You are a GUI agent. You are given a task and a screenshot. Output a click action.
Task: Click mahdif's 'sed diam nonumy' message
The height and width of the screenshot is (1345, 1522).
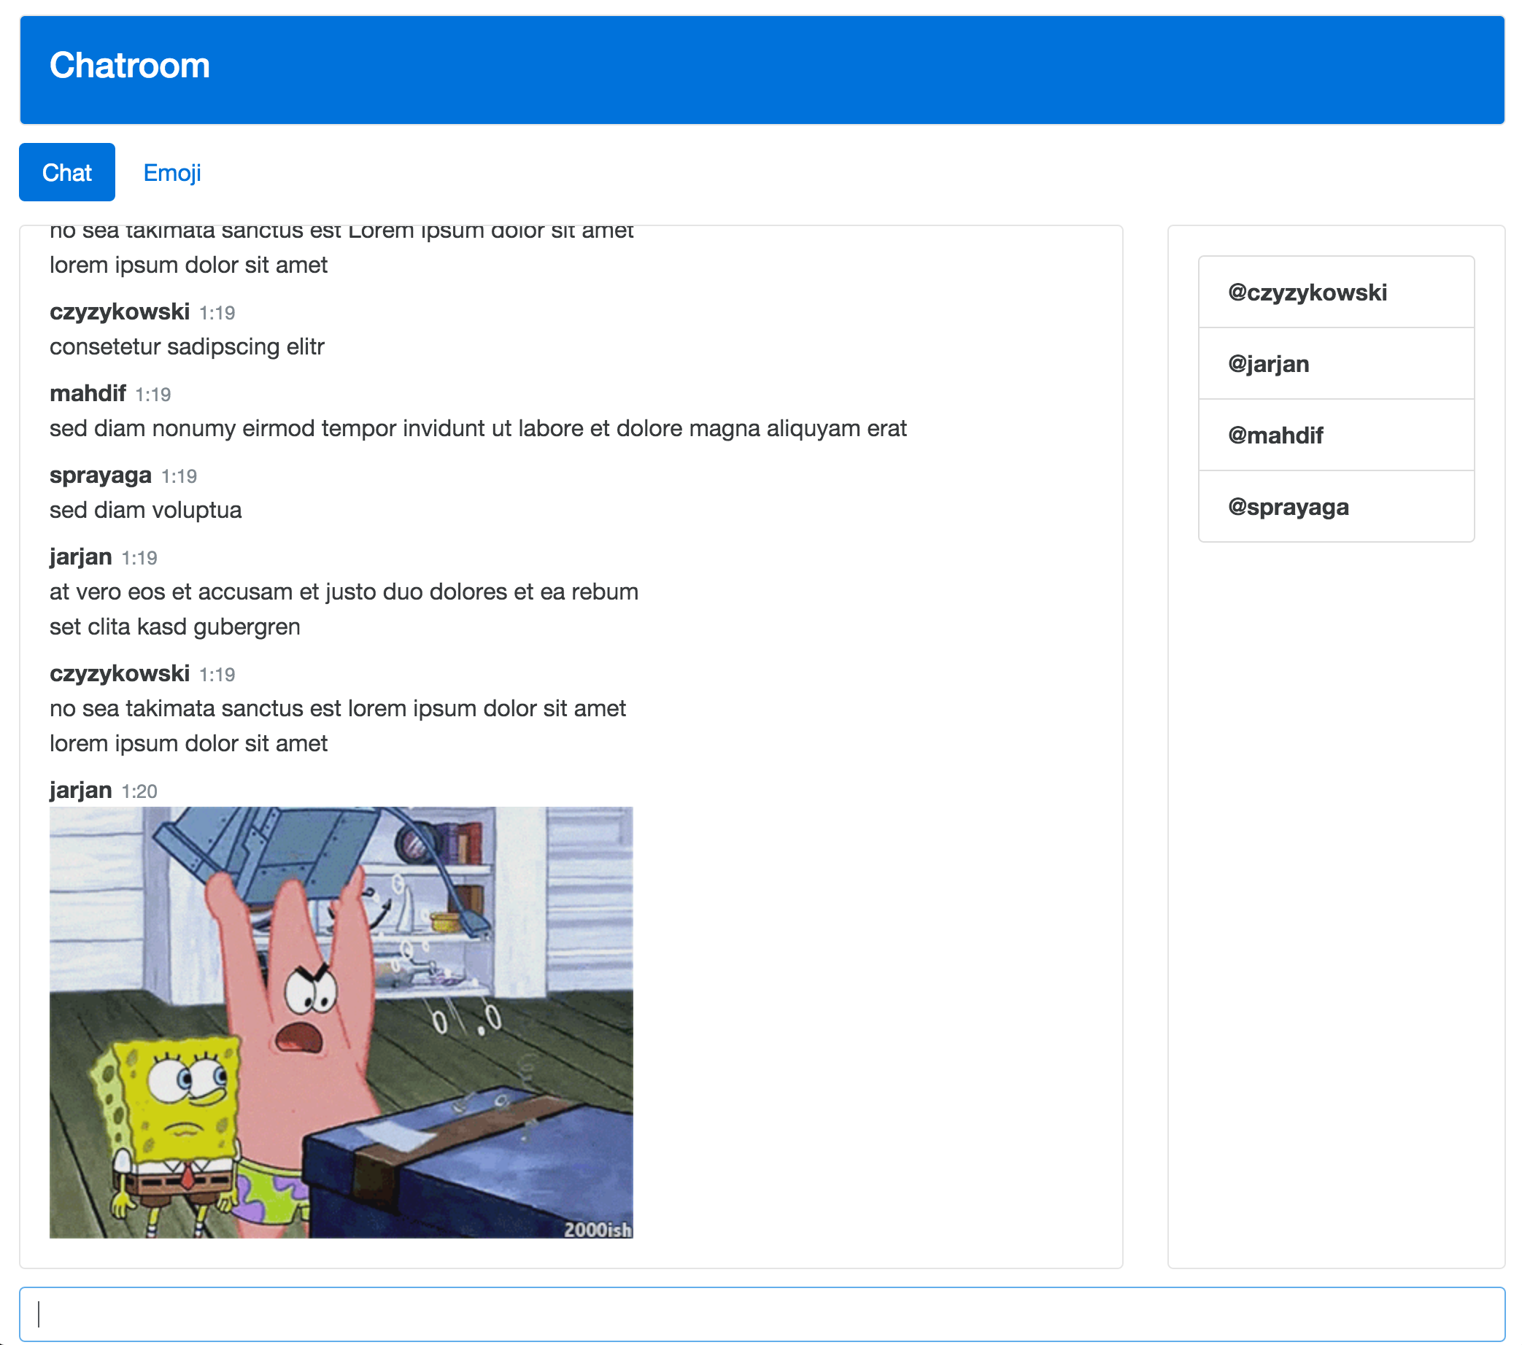(477, 429)
